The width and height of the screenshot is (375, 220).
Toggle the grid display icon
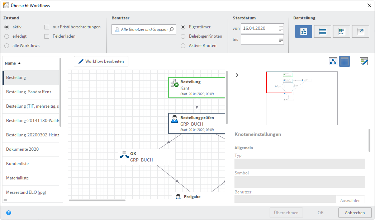pos(345,61)
